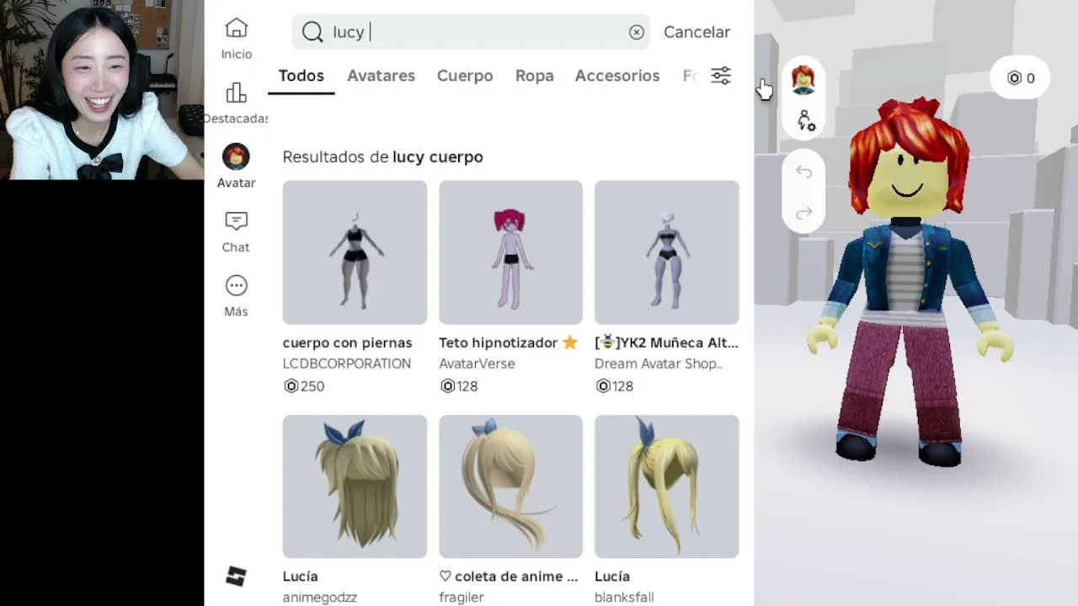
Task: Click the Cancelar button
Action: click(696, 32)
